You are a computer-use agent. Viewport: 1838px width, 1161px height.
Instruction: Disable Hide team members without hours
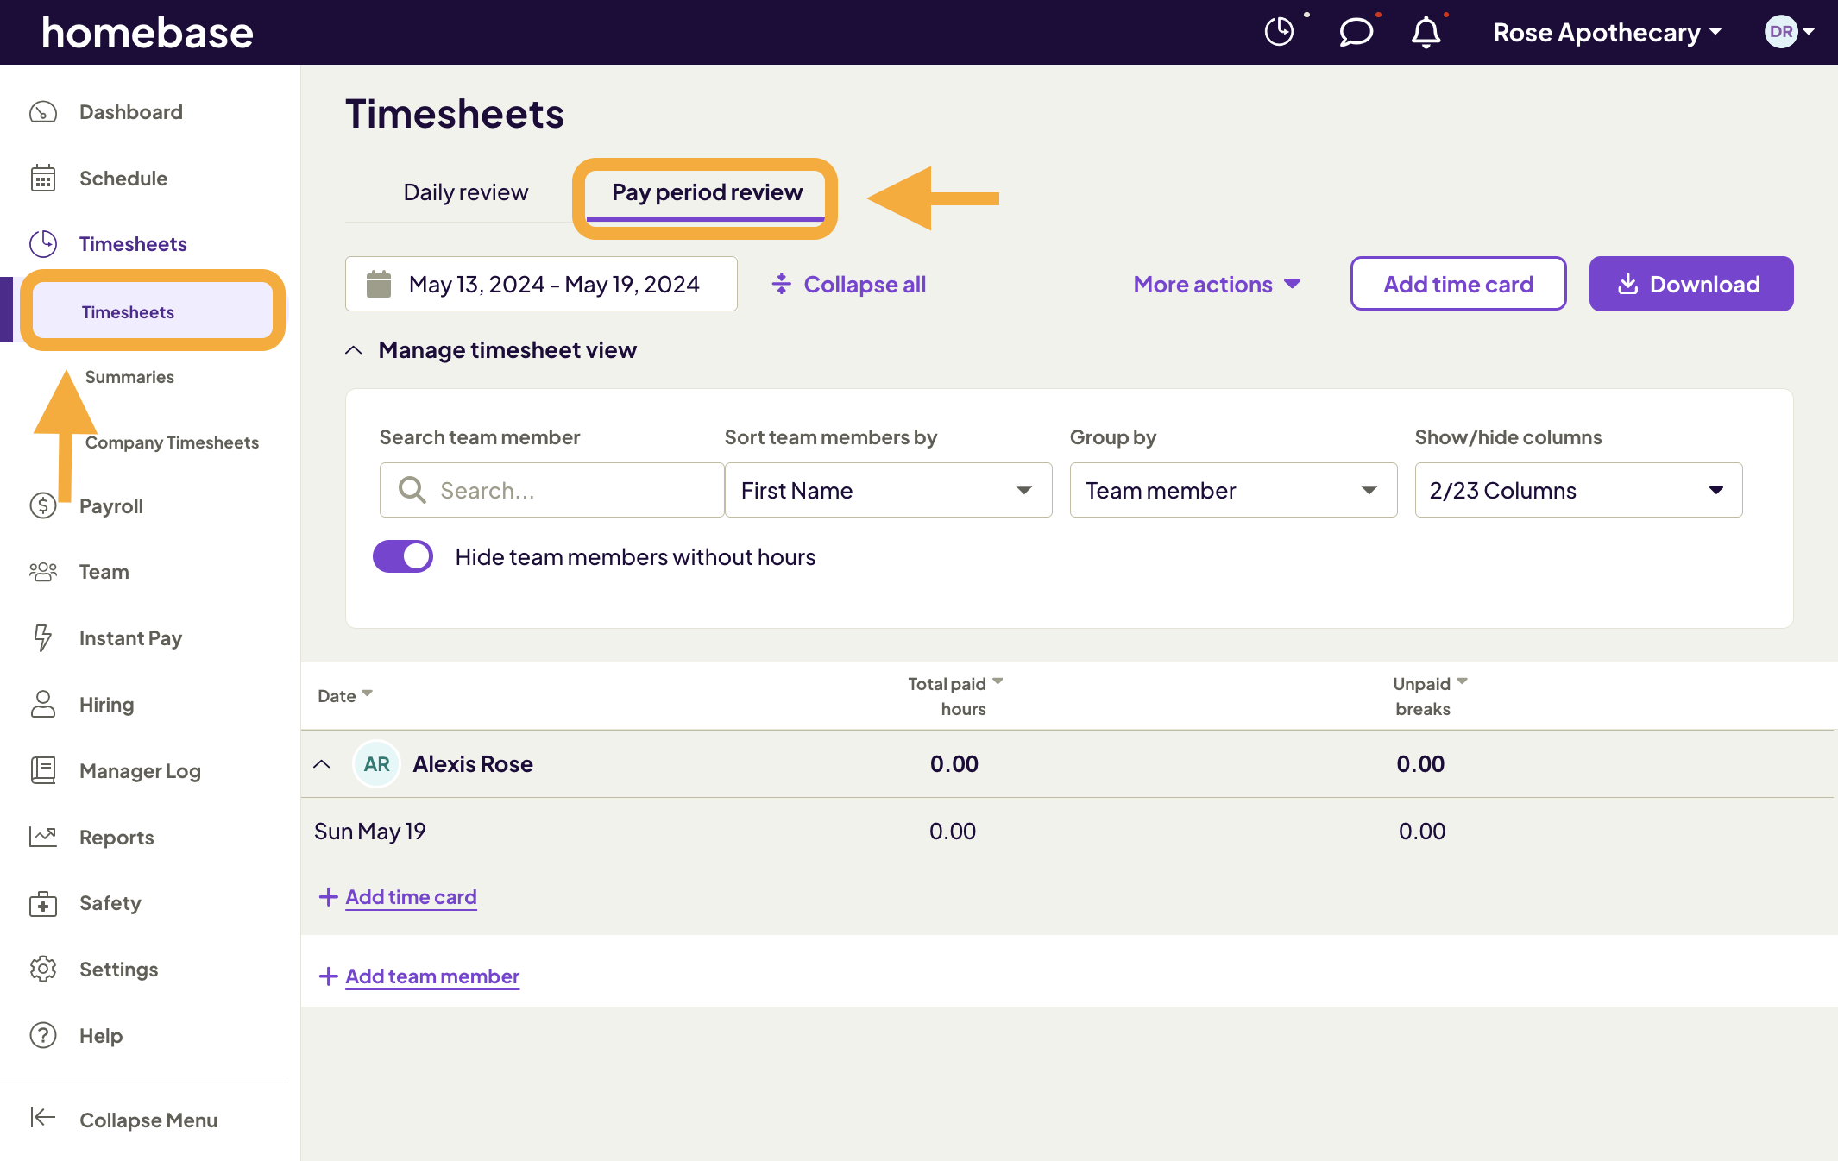point(402,556)
